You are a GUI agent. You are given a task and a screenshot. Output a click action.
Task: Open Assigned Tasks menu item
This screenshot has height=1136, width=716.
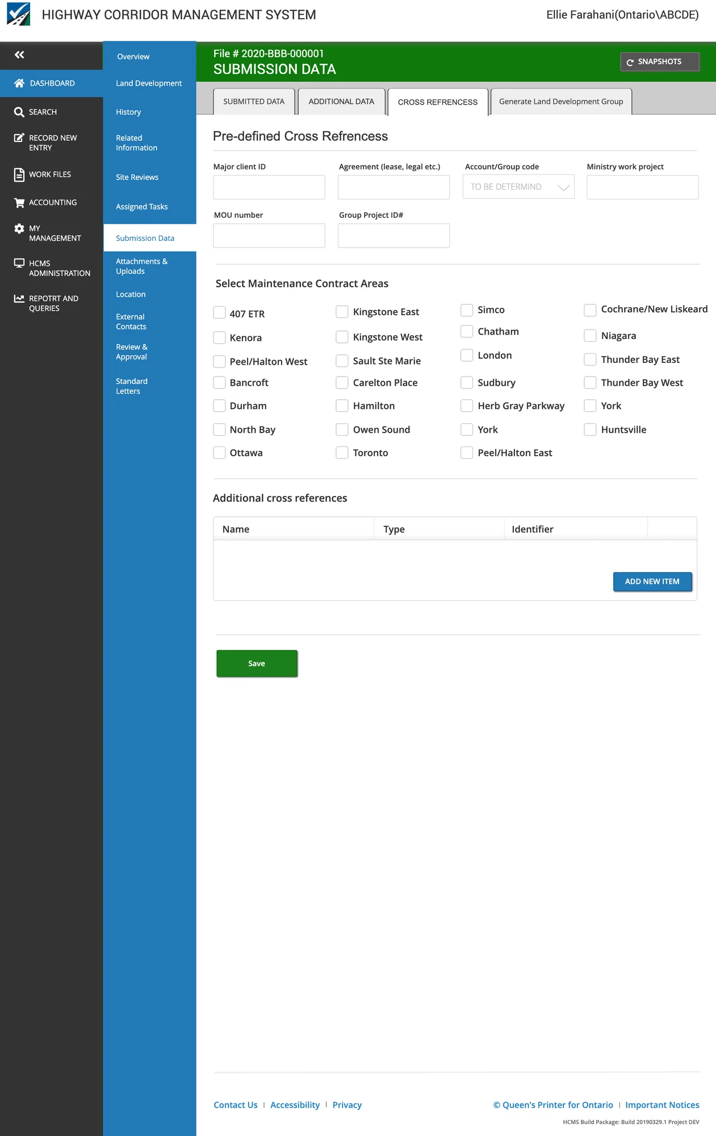coord(142,207)
